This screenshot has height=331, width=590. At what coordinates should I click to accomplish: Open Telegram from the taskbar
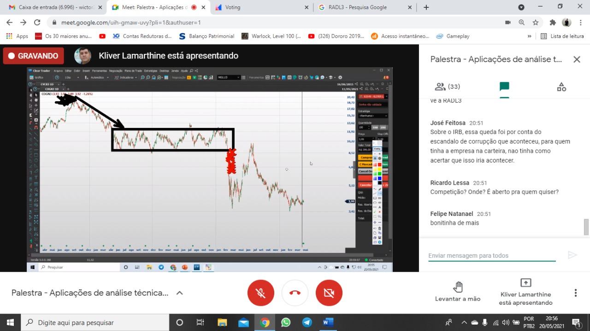tap(307, 322)
